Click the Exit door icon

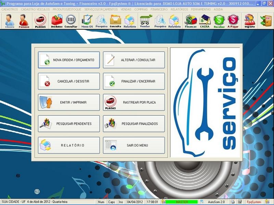(266, 21)
